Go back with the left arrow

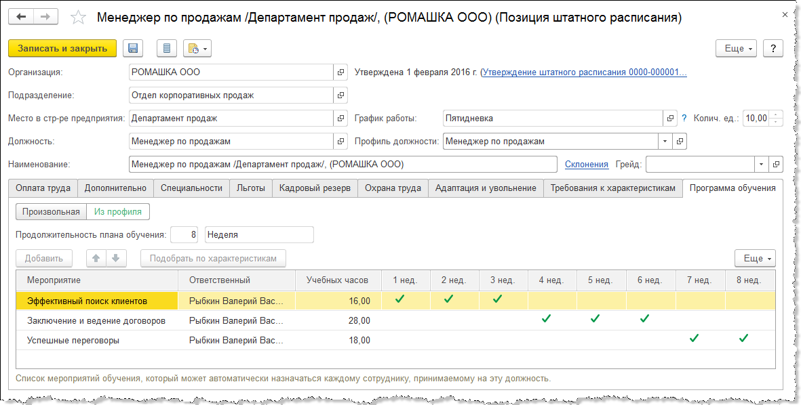point(21,16)
